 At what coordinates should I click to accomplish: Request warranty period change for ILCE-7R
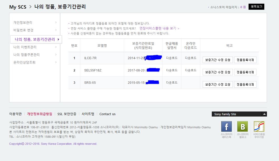click(218, 60)
